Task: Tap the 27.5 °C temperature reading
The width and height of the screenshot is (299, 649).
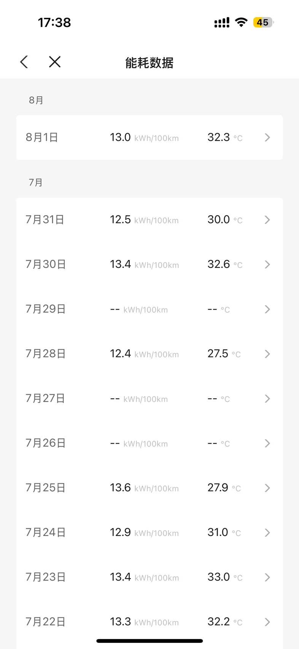Action: coord(224,354)
